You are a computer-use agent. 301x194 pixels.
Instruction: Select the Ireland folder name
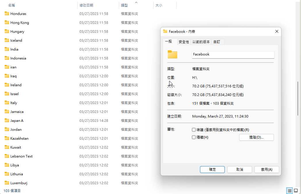pos(16,85)
